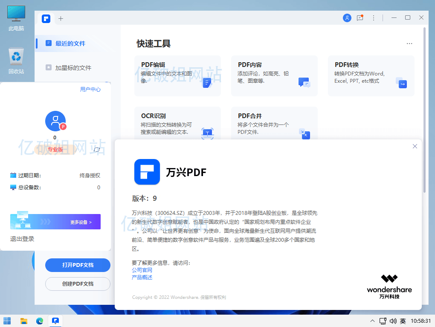Click the 最近的文件 sidebar icon

coord(49,43)
